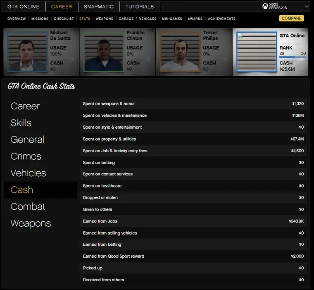Go to the MINIGAMES submenu
The width and height of the screenshot is (314, 290).
pos(172,19)
